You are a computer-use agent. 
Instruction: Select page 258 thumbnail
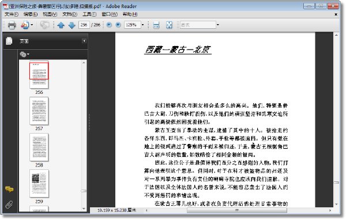pos(39,147)
